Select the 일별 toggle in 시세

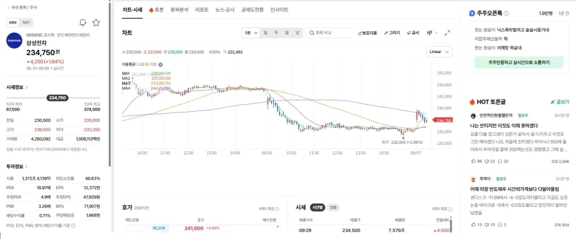pyautogui.click(x=333, y=208)
